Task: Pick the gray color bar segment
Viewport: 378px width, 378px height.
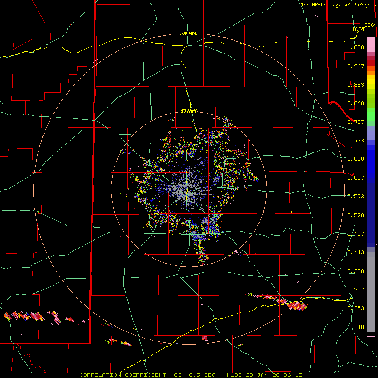Action: pos(371,292)
